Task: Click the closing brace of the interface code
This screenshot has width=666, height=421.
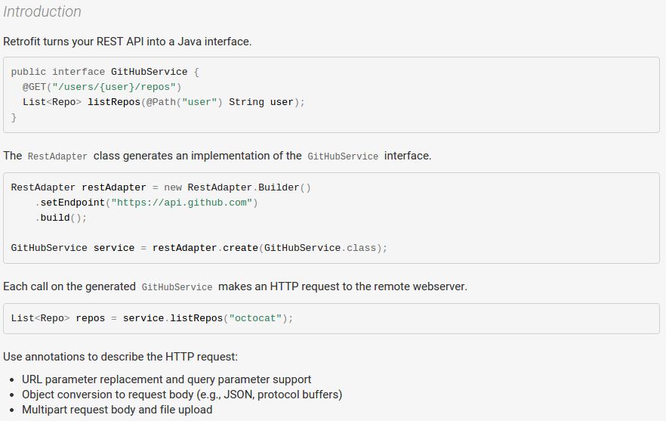Action: pos(14,117)
